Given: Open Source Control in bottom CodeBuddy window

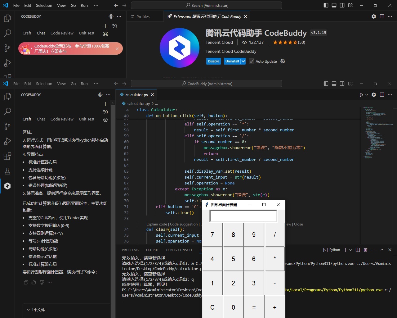Looking at the screenshot, I should pos(7,126).
